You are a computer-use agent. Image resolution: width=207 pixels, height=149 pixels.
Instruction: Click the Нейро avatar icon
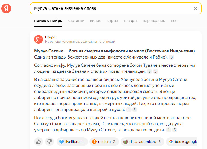[x=39, y=39]
